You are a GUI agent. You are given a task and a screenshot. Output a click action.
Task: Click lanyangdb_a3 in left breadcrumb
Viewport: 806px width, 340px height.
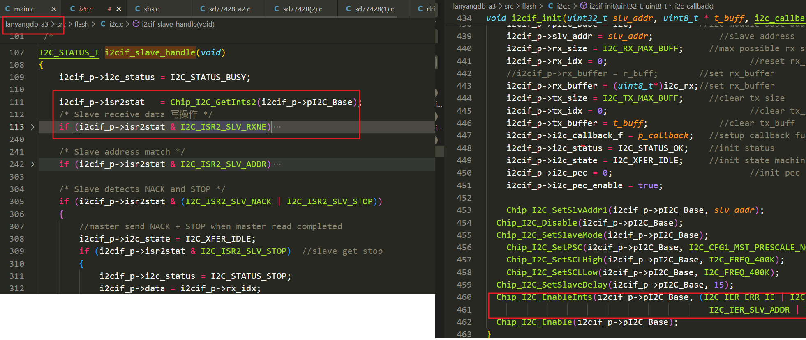(x=27, y=24)
